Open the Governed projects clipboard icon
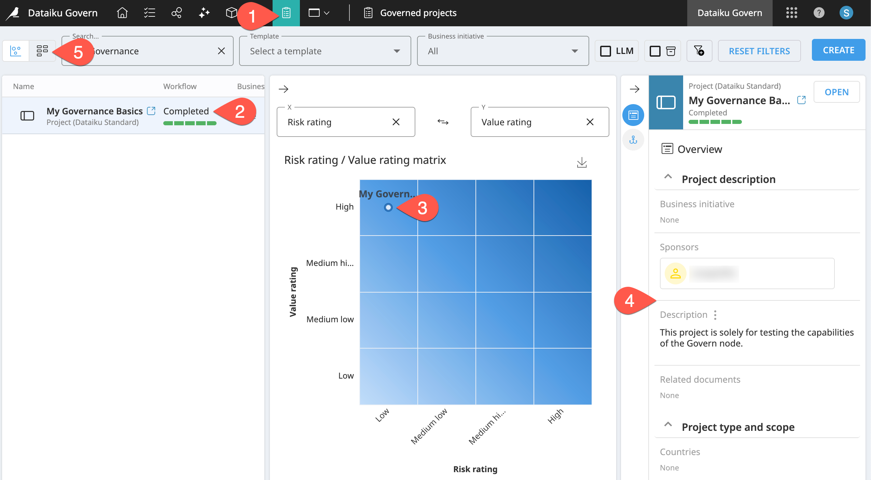This screenshot has height=480, width=871. [286, 13]
